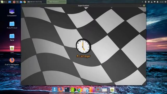The height and width of the screenshot is (94, 167).
Task: Open the Lixo trash desktop icon
Action: pyautogui.click(x=12, y=49)
